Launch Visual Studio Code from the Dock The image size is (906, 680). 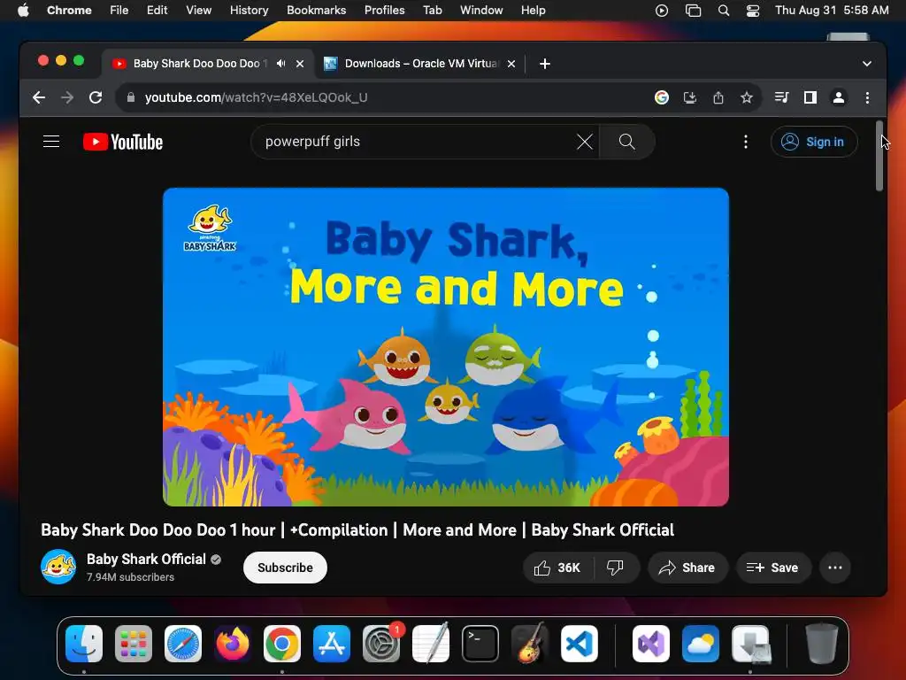pos(579,644)
